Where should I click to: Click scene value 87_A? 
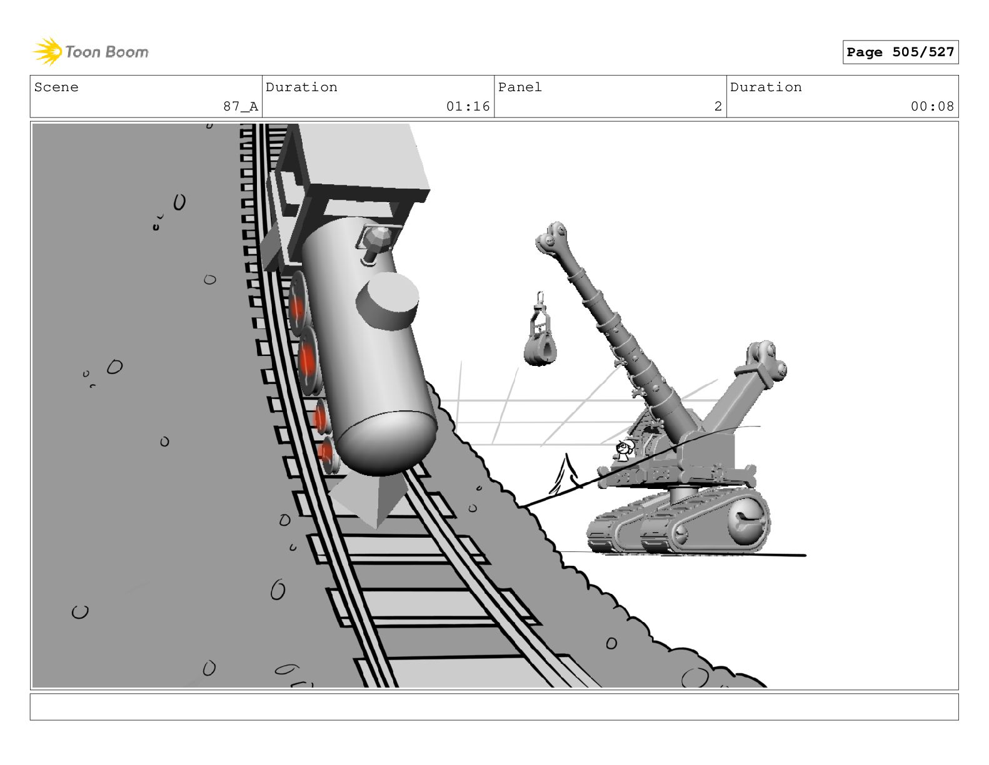tap(241, 106)
